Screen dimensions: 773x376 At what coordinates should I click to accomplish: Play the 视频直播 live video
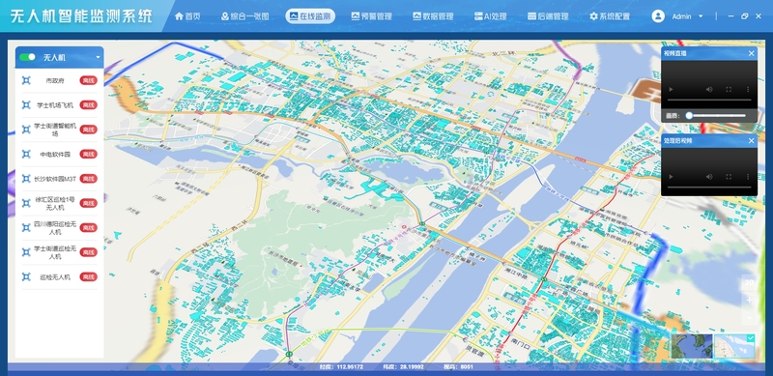click(x=671, y=89)
